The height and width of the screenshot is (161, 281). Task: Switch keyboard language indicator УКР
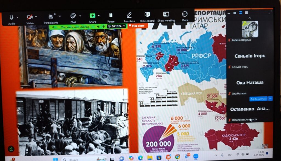pos(230,155)
